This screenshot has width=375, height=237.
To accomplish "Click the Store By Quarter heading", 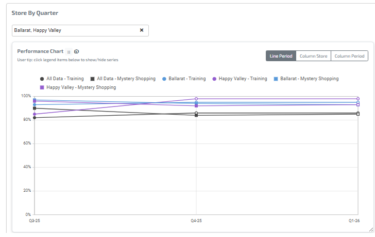I will tap(35, 13).
